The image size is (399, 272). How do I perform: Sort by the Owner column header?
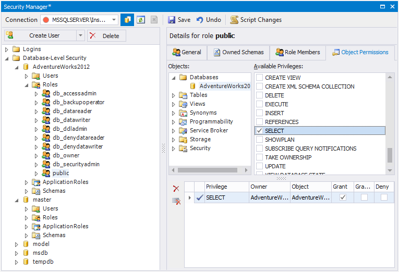click(270, 187)
